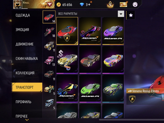
Task: Open the КОЛЛЕКЦИЯ menu section
Action: 25,73
